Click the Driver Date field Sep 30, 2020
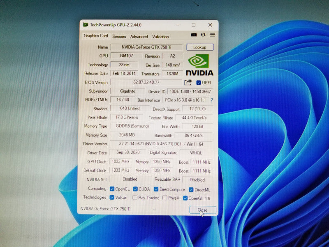The width and height of the screenshot is (329, 247). pos(128,152)
